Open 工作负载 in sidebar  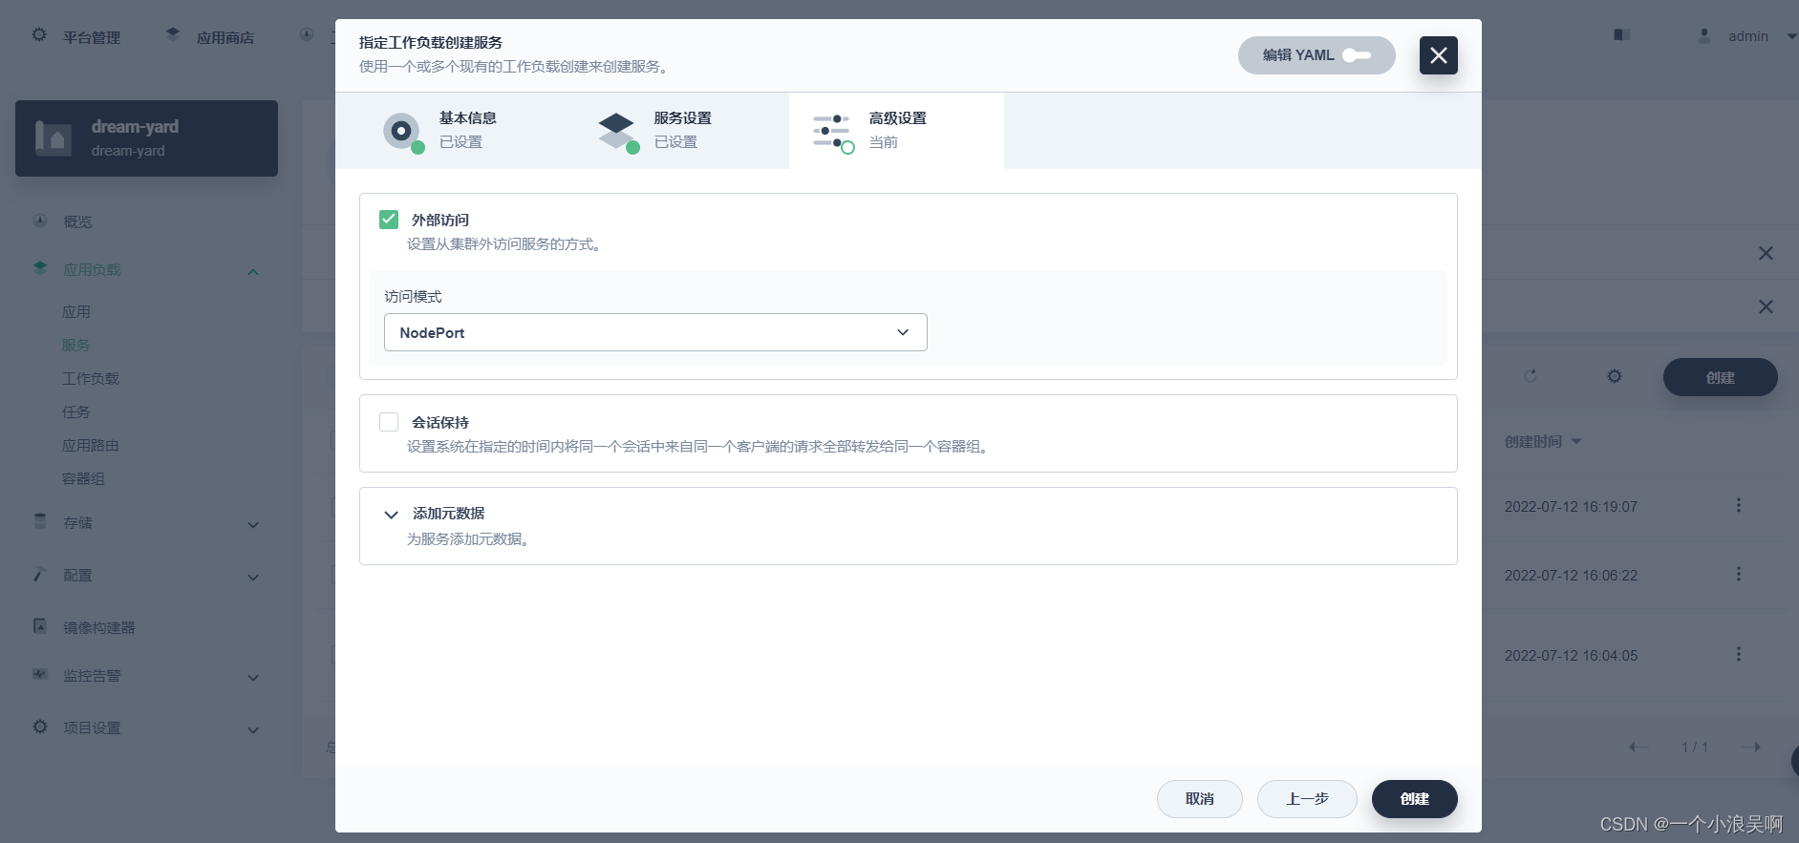click(x=91, y=378)
